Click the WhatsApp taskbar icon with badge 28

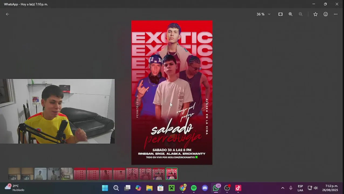(216, 188)
